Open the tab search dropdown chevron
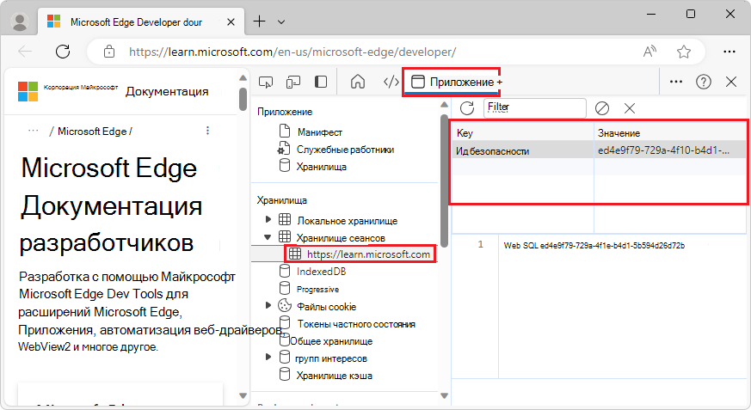This screenshot has height=410, width=751. click(x=281, y=22)
